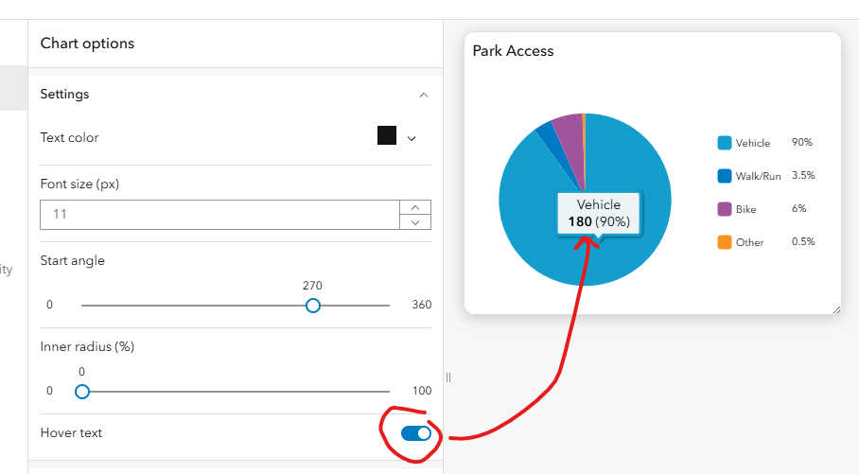Open the Text color dropdown arrow
This screenshot has height=474, width=859.
(412, 138)
